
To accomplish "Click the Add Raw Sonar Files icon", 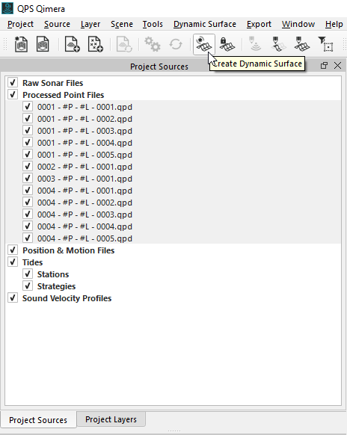I will pyautogui.click(x=73, y=44).
